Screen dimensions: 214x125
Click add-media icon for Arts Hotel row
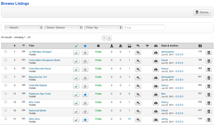click(138, 103)
